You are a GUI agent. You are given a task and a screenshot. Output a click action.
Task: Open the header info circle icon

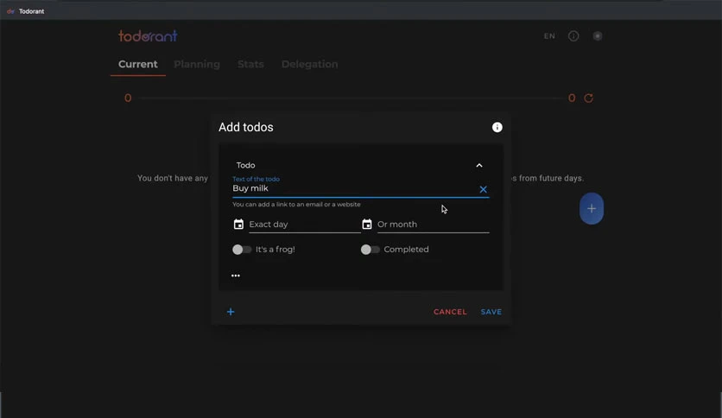[x=573, y=36]
